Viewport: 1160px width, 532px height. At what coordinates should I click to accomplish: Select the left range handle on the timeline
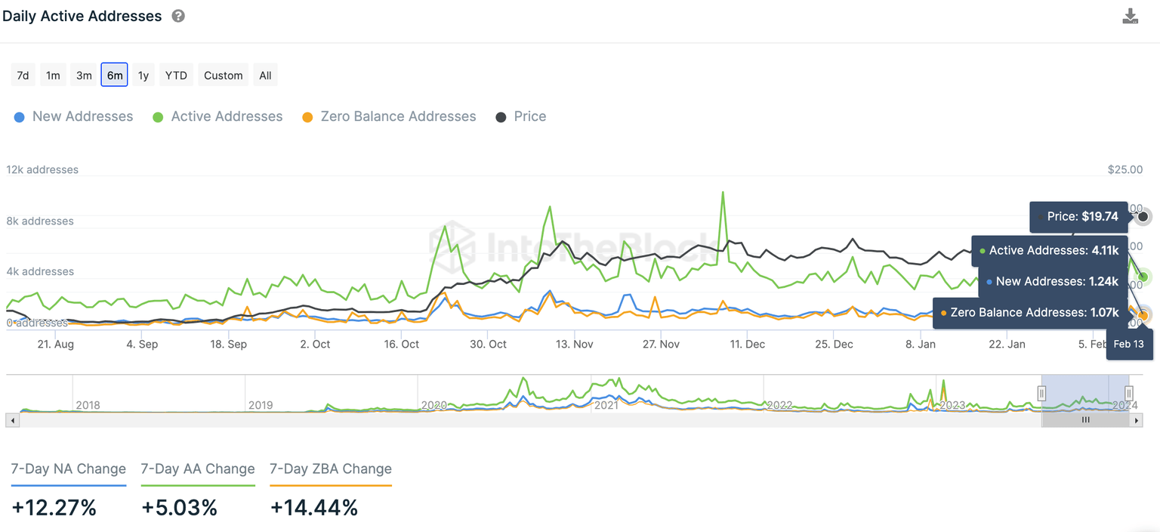click(x=1042, y=393)
